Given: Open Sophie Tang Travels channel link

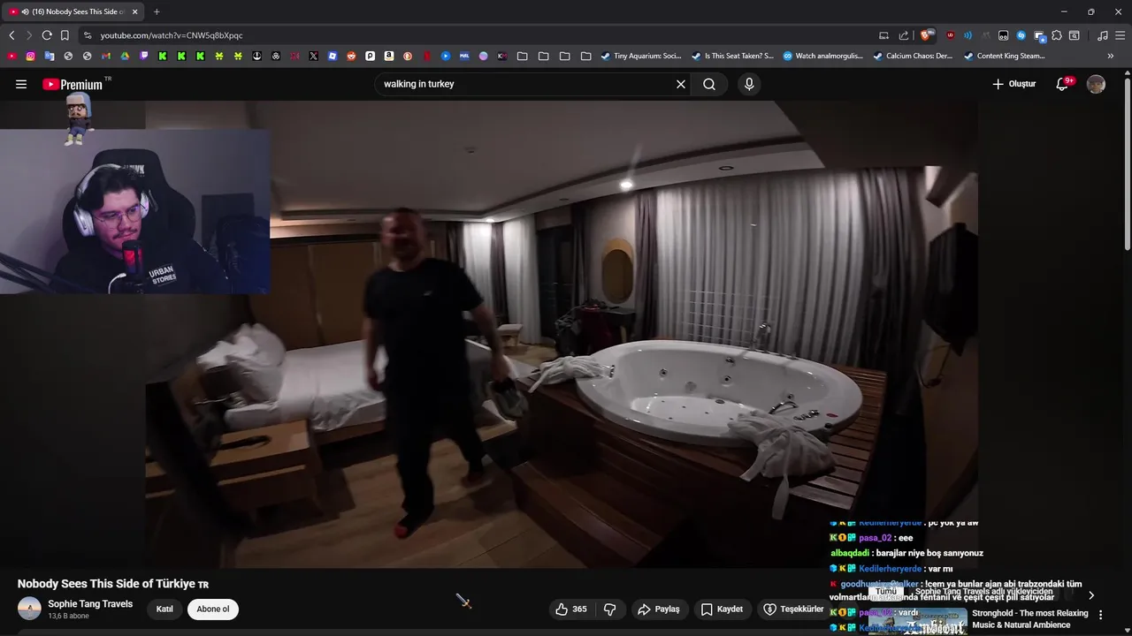Looking at the screenshot, I should click(x=90, y=604).
